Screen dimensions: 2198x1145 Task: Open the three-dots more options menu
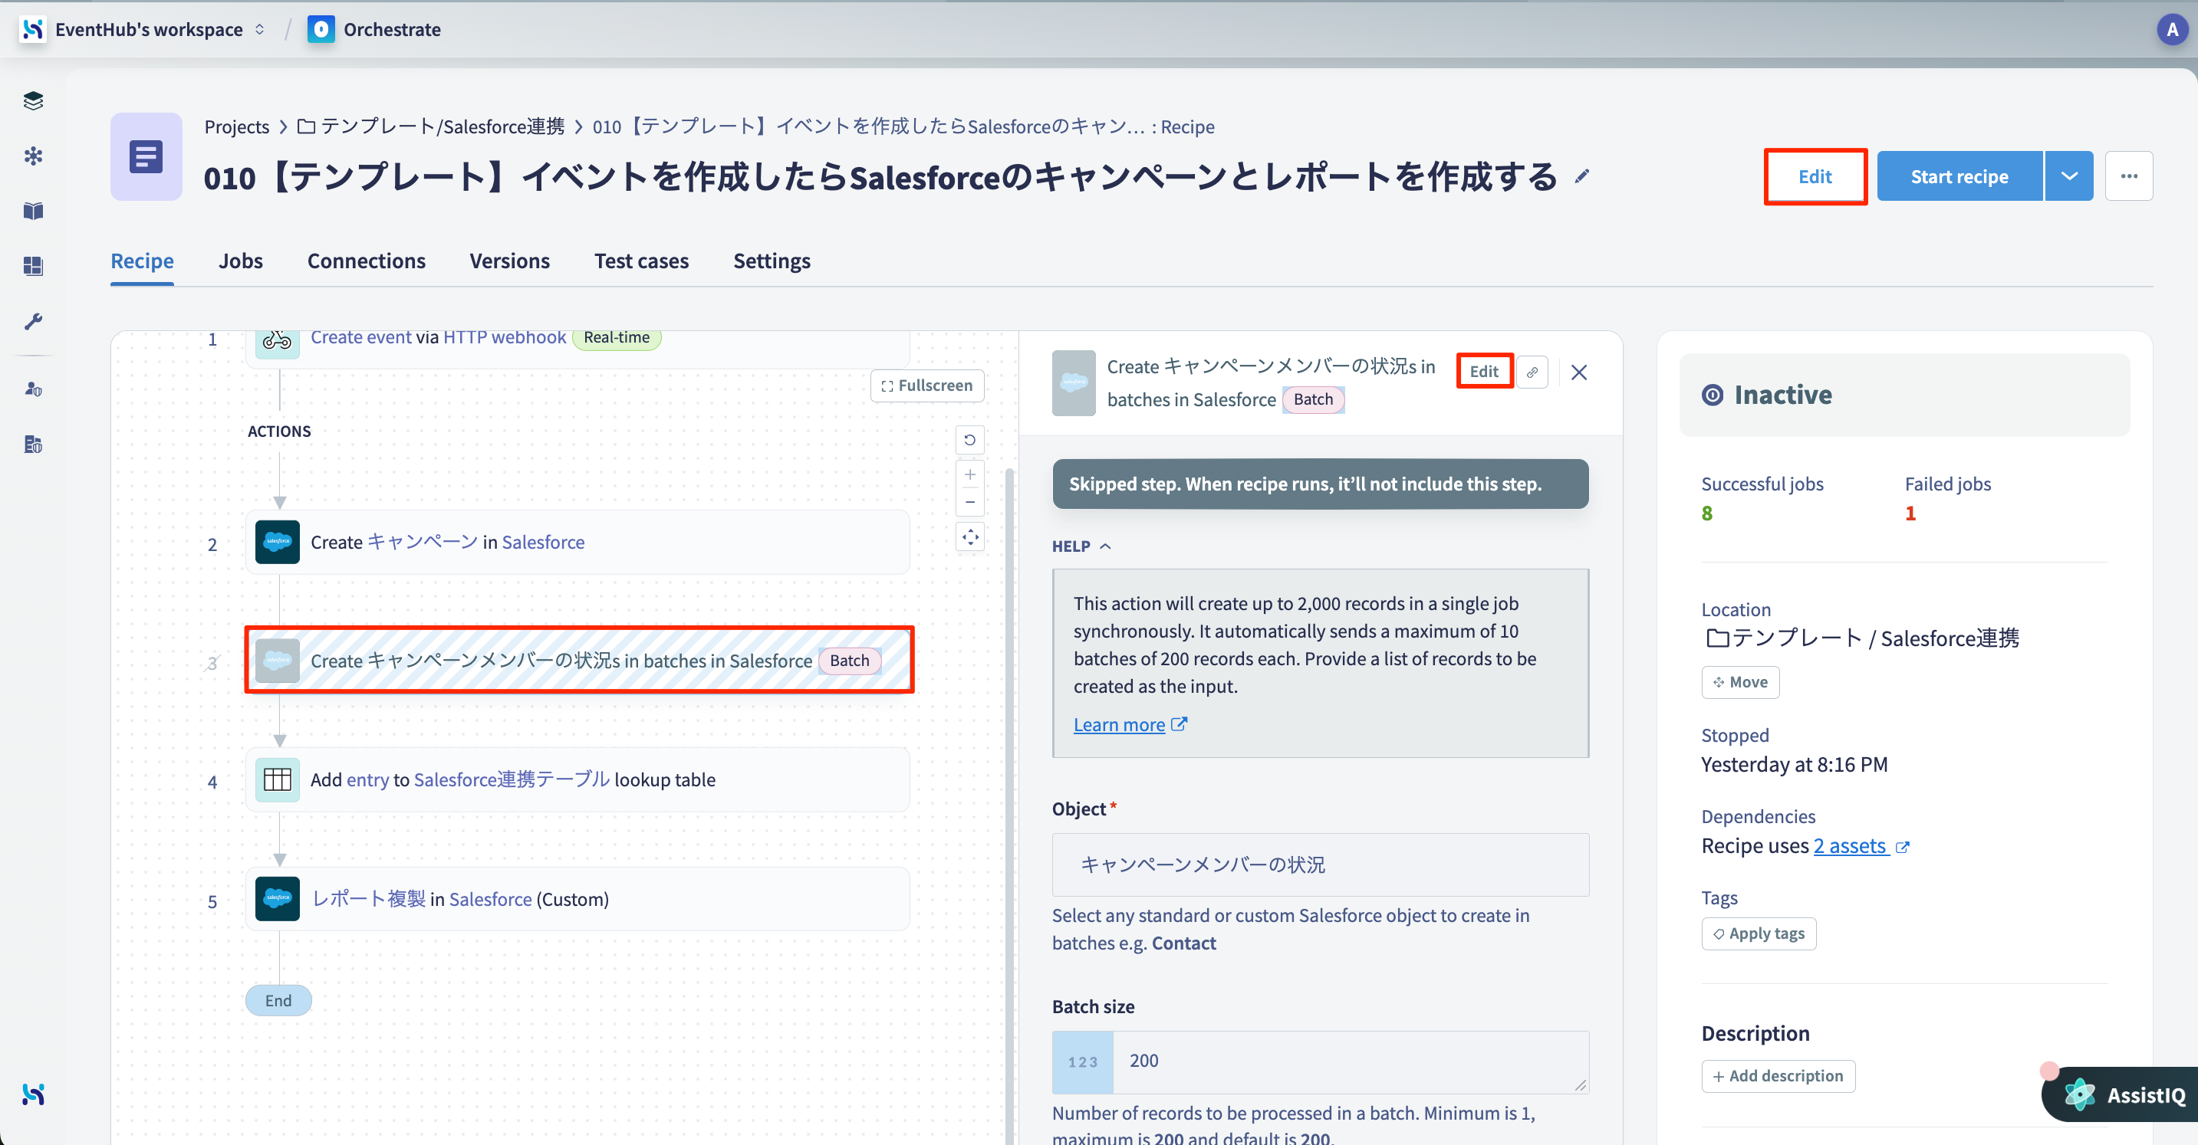click(2129, 176)
